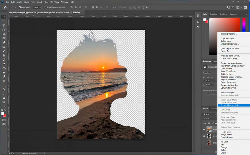This screenshot has height=155, width=250.
Task: Open the Move tool preset picker arrow
Action: (x=16, y=7)
